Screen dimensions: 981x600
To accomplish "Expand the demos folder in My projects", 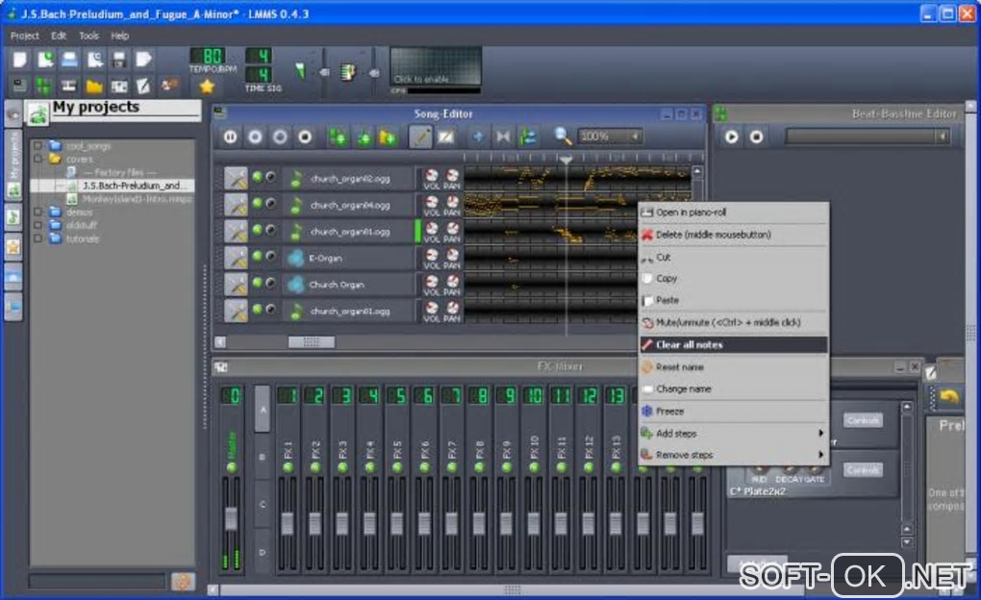I will [38, 212].
